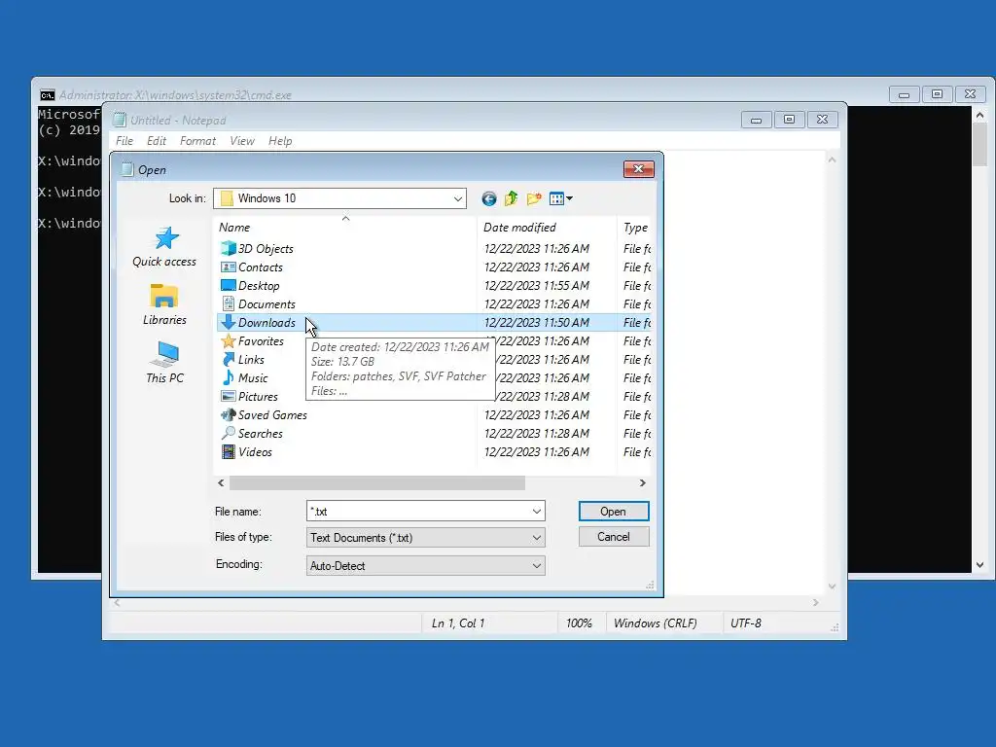Click the Searches date 12/22/2023 11:28 AM
The height and width of the screenshot is (747, 996).
point(537,433)
